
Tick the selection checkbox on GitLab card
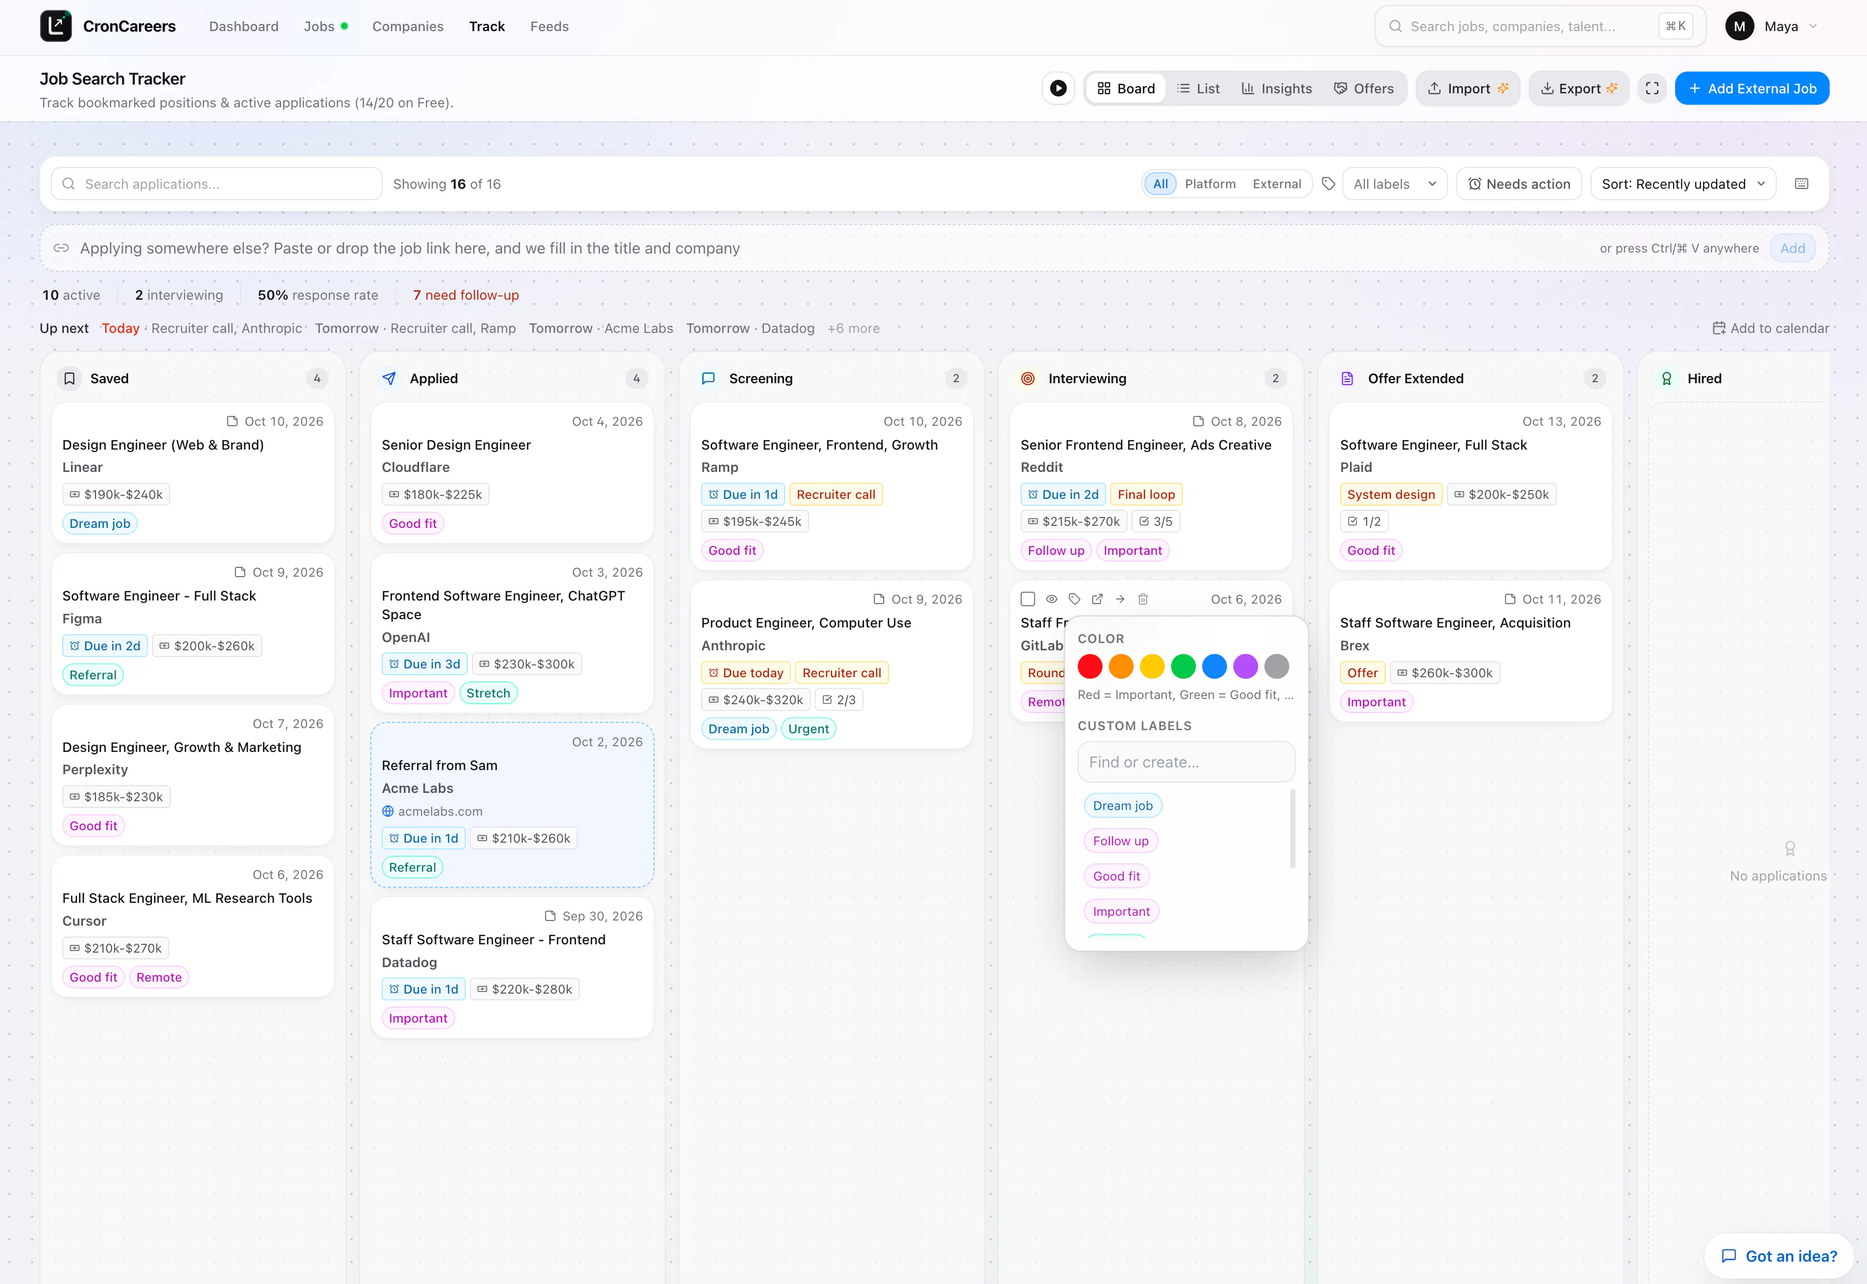pyautogui.click(x=1028, y=599)
